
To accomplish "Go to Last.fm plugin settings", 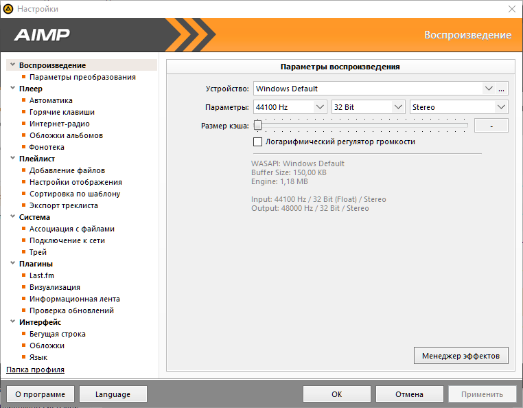I will coord(41,275).
